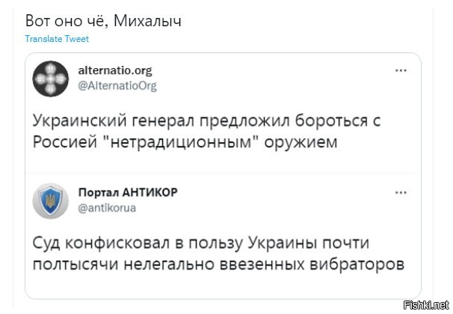
Task: Open Портал АНТИКОР shield avatar
Action: [51, 201]
